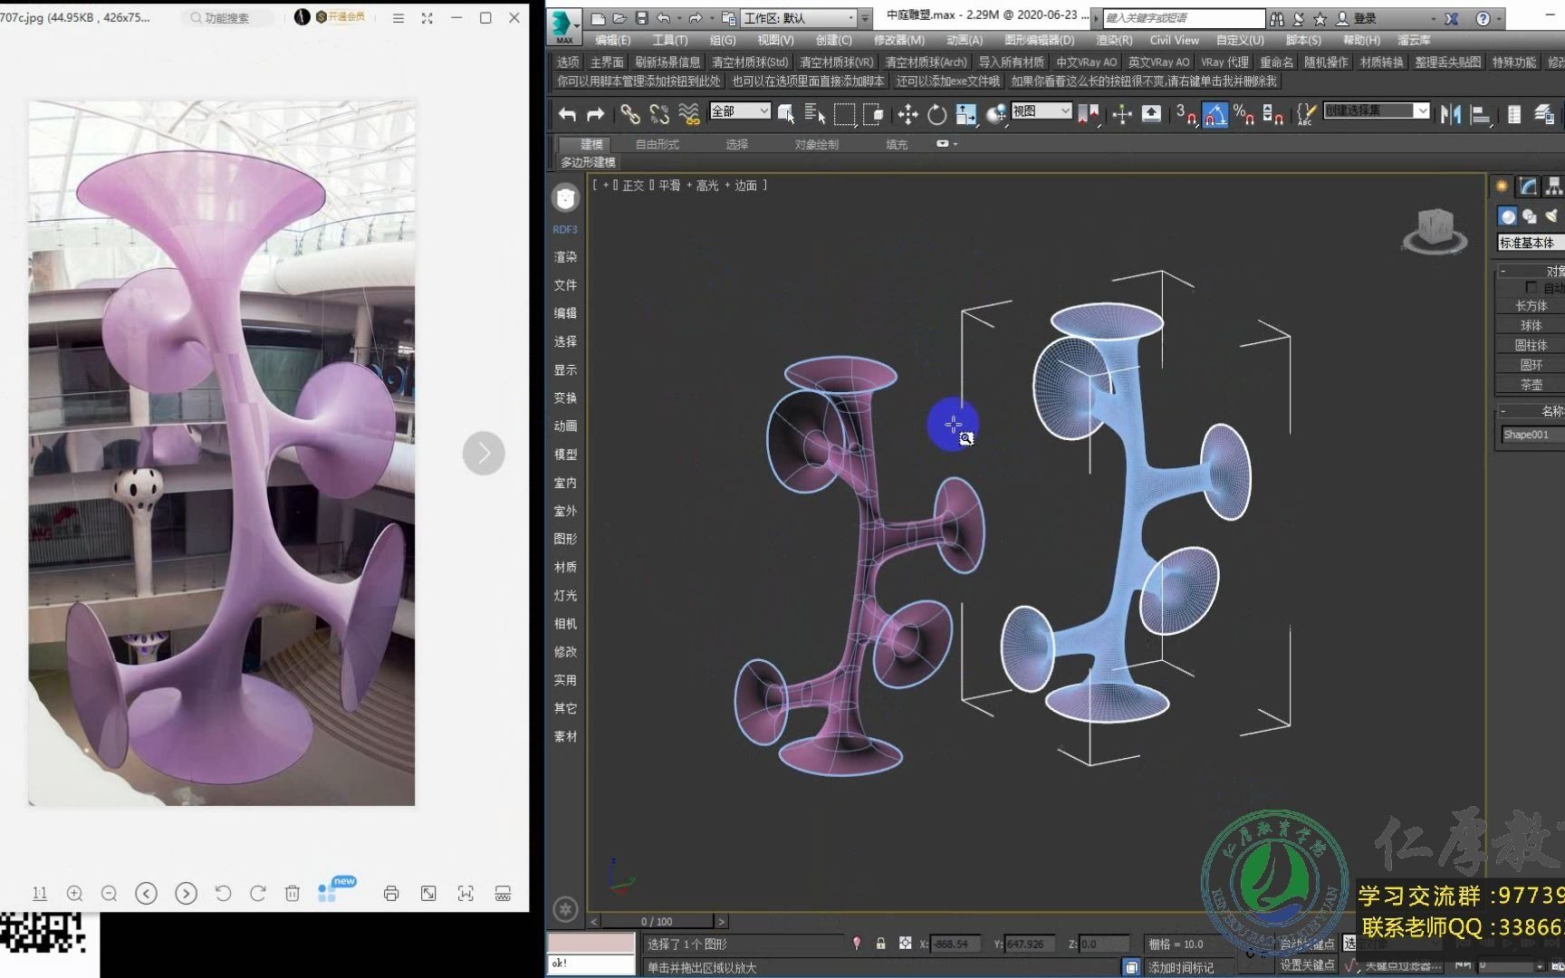The height and width of the screenshot is (978, 1565).
Task: Click the time slider 0 / 100 handle
Action: click(x=658, y=921)
